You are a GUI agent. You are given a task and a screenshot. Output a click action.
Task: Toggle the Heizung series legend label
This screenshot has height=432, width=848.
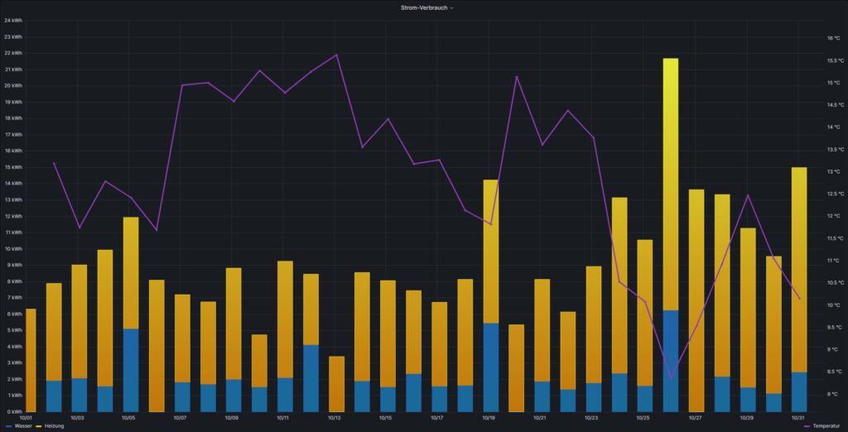coord(54,425)
